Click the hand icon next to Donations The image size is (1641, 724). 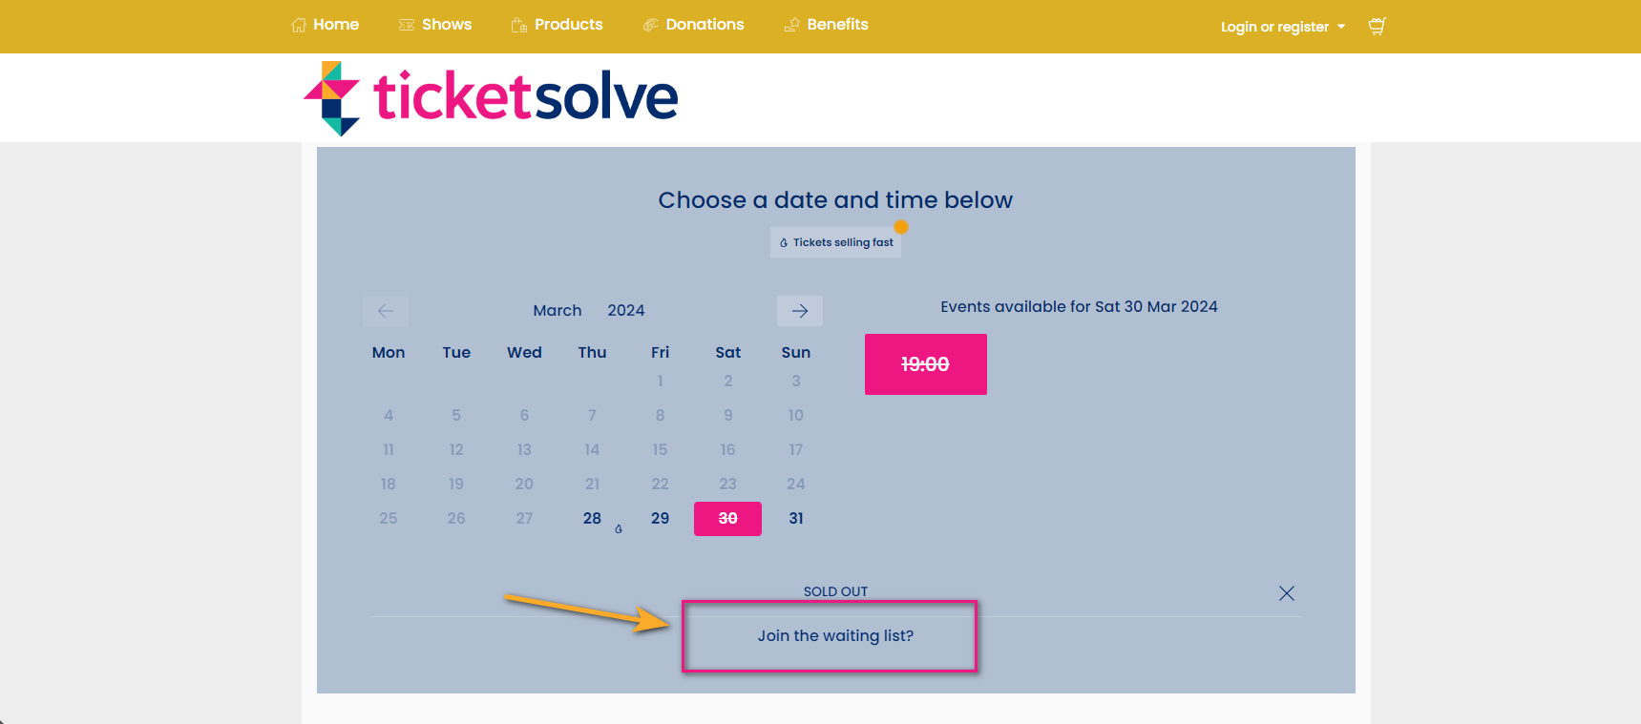click(652, 24)
